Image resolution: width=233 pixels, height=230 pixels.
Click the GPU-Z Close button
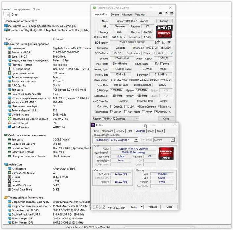[x=166, y=119]
